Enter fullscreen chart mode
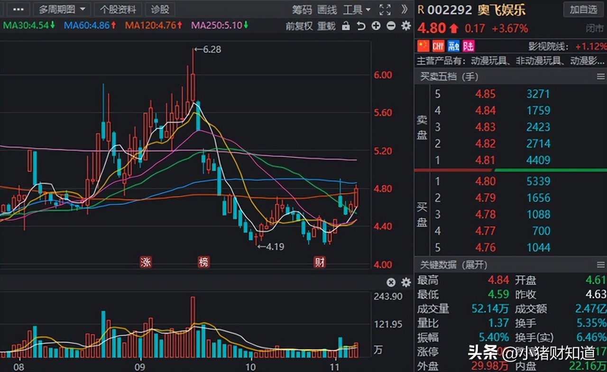This screenshot has height=372, width=607. click(x=385, y=9)
